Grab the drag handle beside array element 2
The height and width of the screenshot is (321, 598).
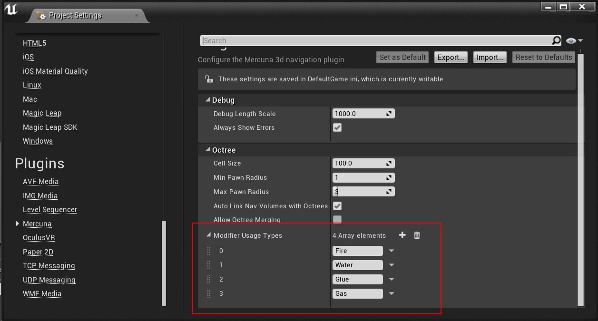coord(208,279)
